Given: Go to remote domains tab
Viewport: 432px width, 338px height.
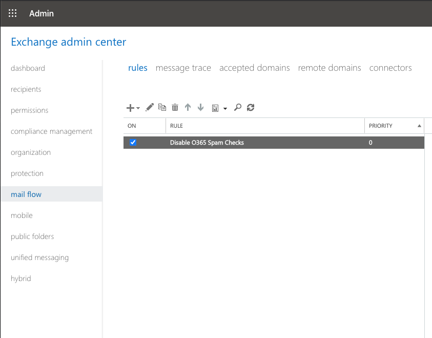Looking at the screenshot, I should pyautogui.click(x=330, y=68).
